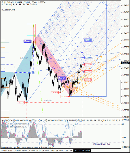This screenshot has width=130, height=153.
Task: Click the 1.33232 blue price label
Action: [62, 78]
